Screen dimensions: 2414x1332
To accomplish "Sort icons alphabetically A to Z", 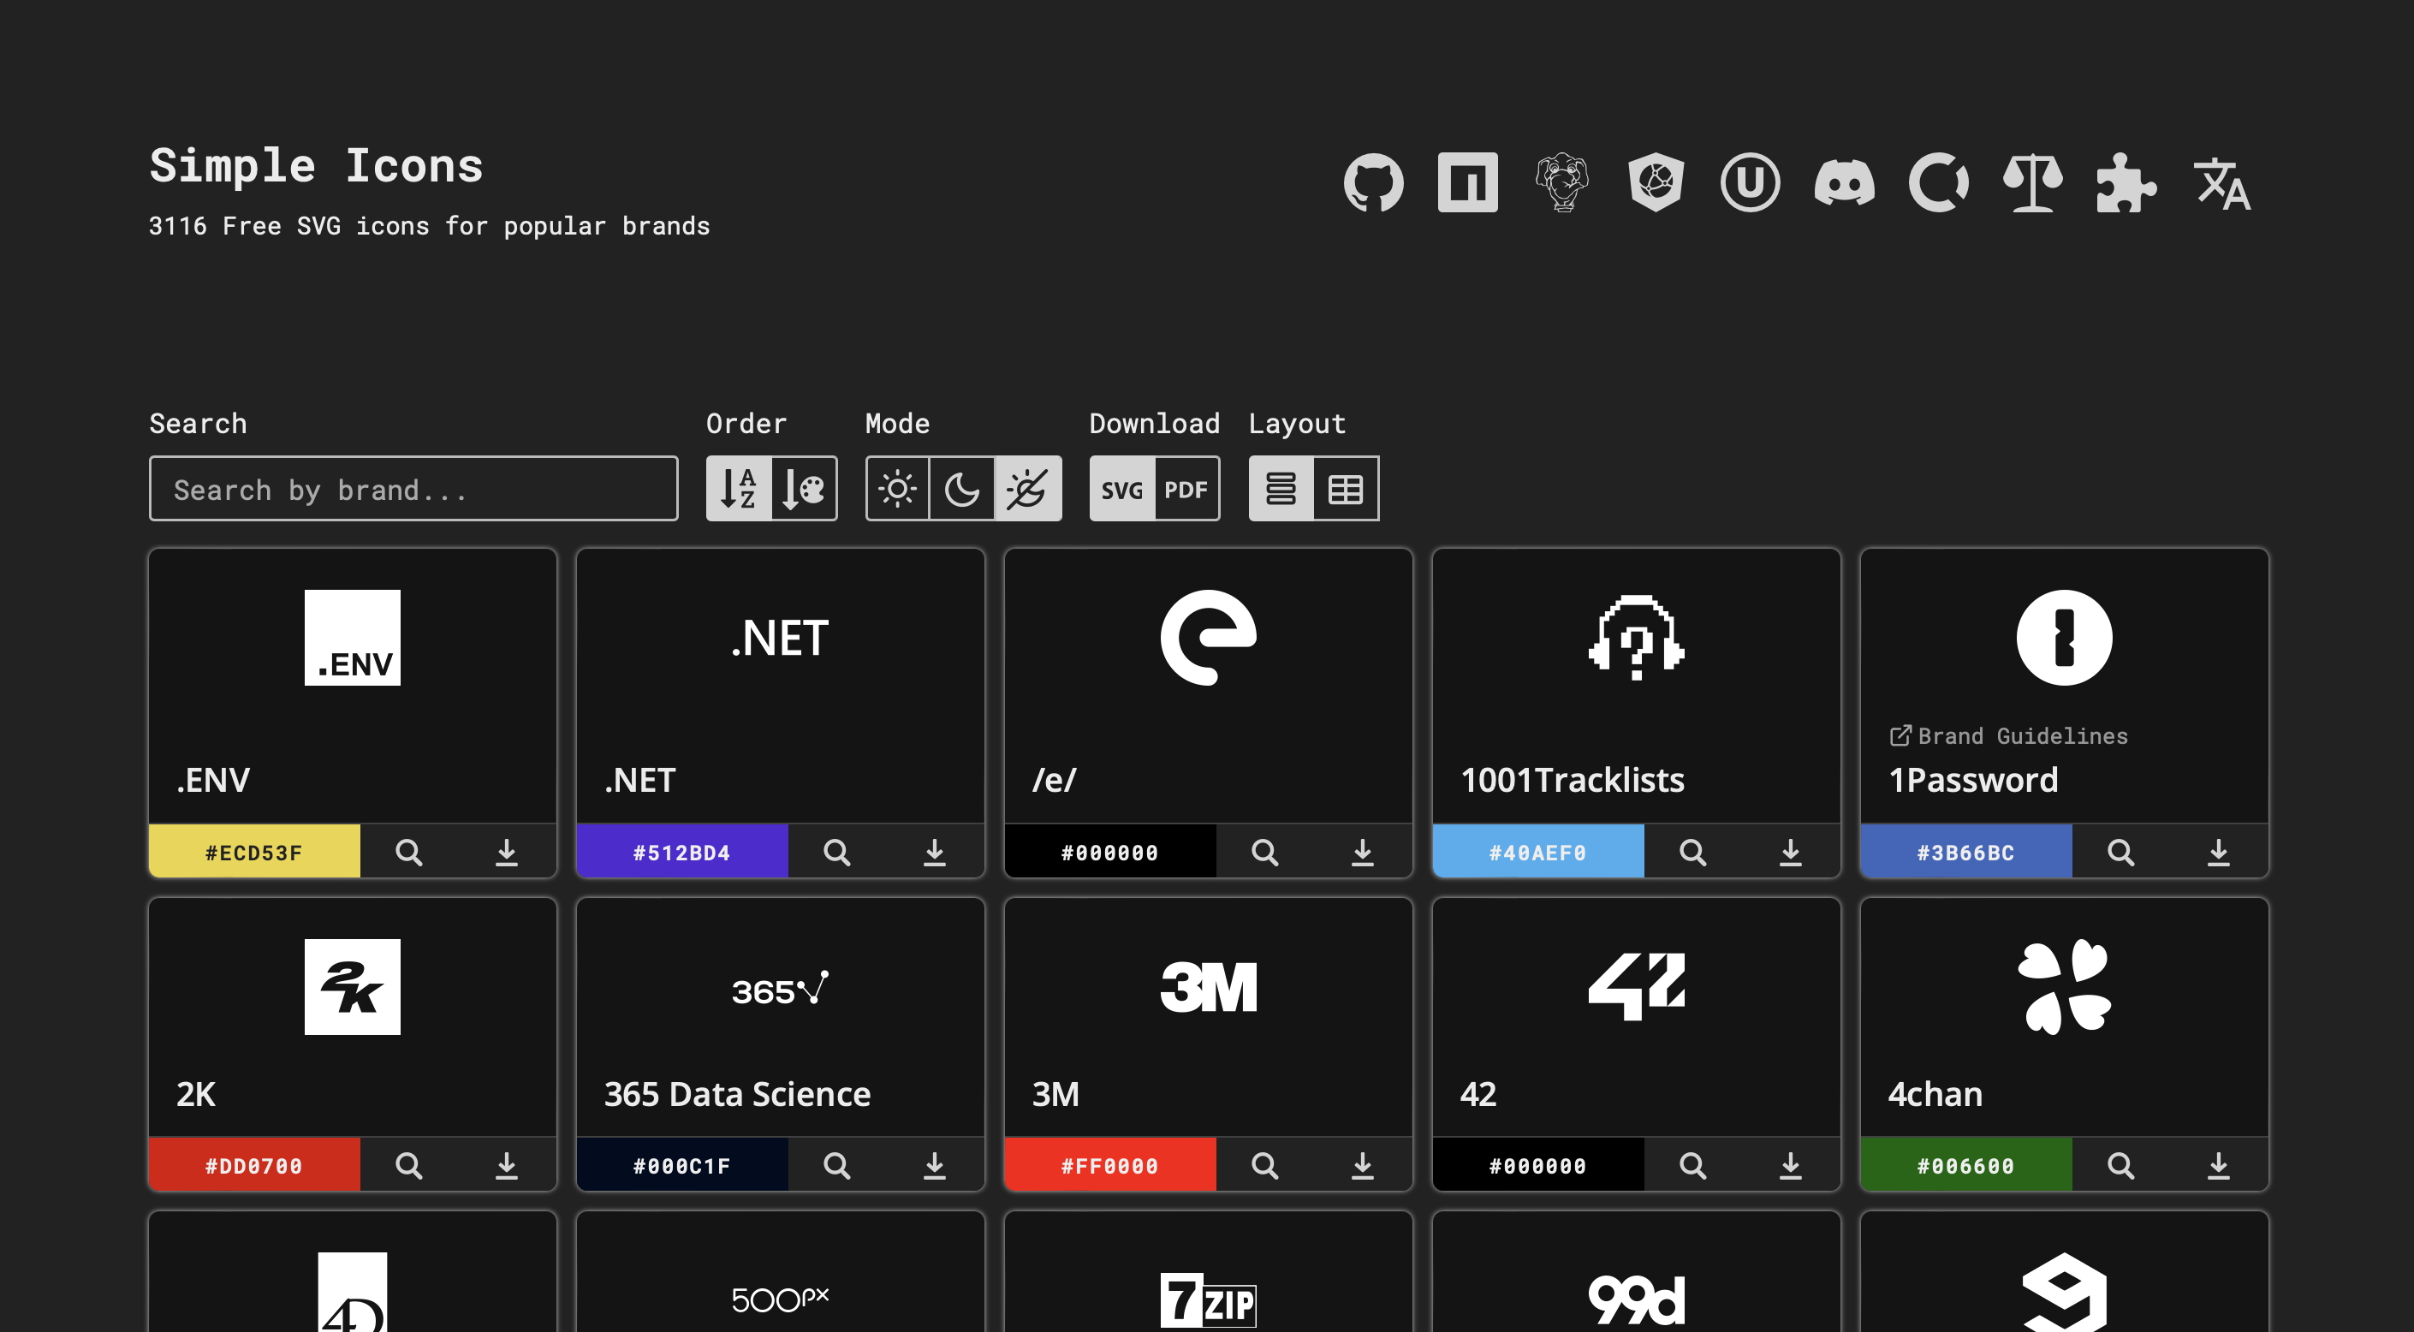I will (x=739, y=488).
